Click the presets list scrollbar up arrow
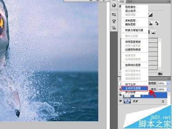The height and width of the screenshot is (129, 172). pos(159,40)
